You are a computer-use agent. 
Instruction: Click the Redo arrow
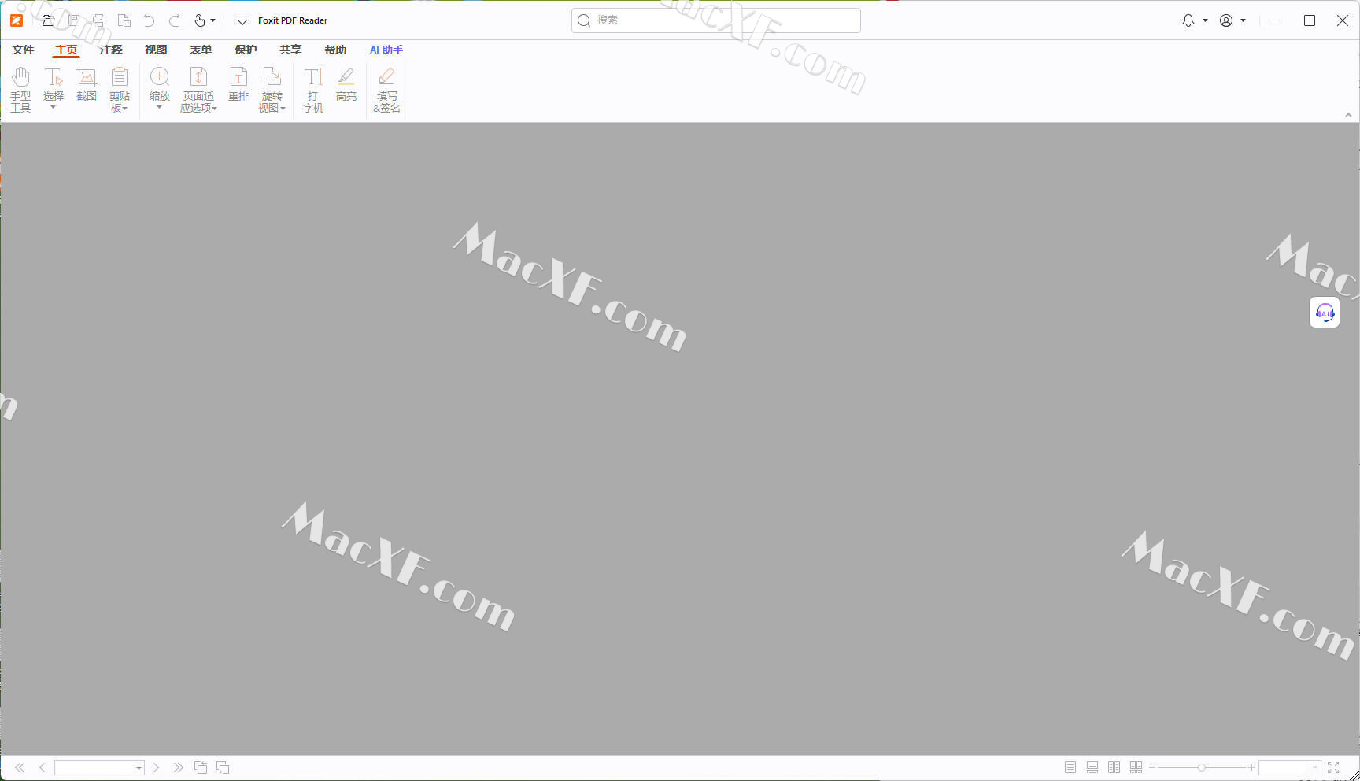(x=175, y=20)
